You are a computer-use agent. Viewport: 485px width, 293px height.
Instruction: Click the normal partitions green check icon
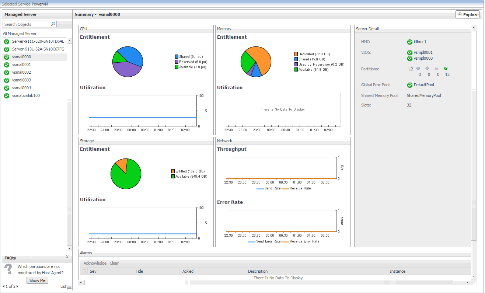(446, 69)
